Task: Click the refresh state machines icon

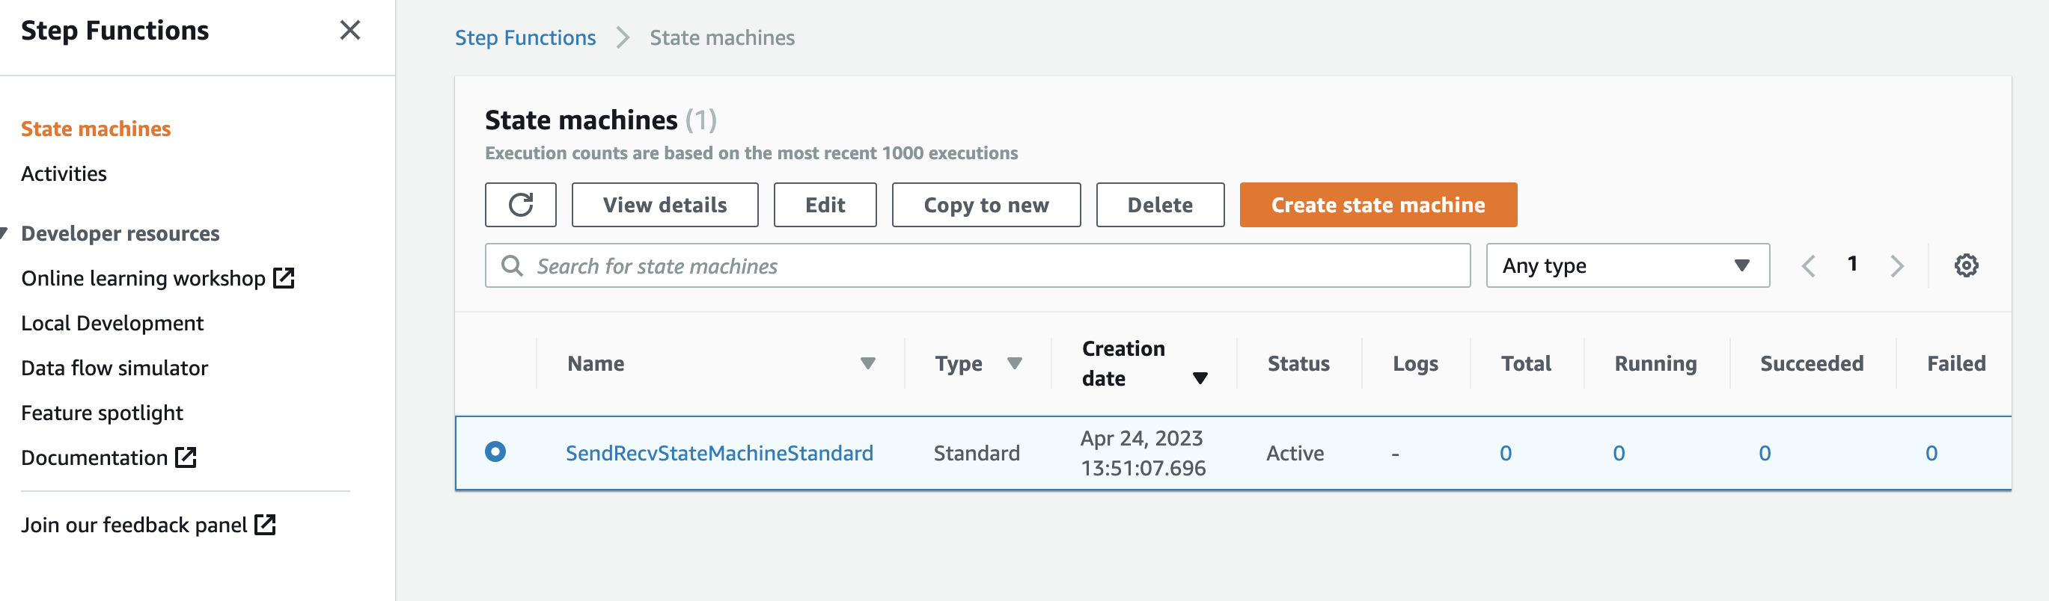Action: click(520, 205)
